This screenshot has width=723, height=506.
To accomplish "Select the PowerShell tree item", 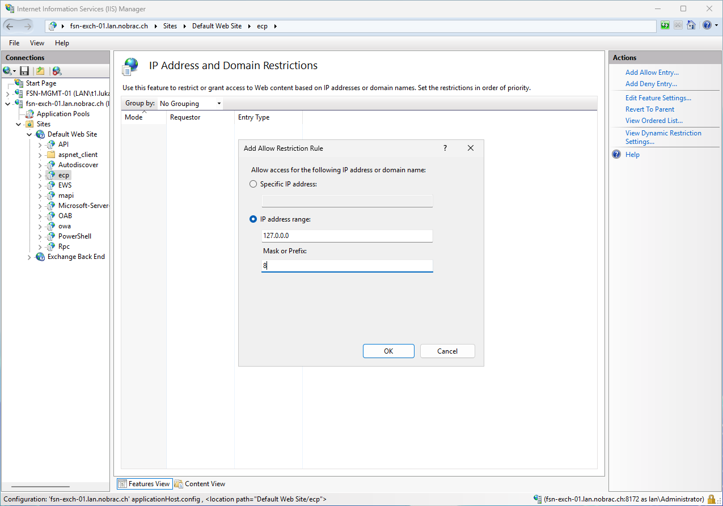I will [75, 236].
